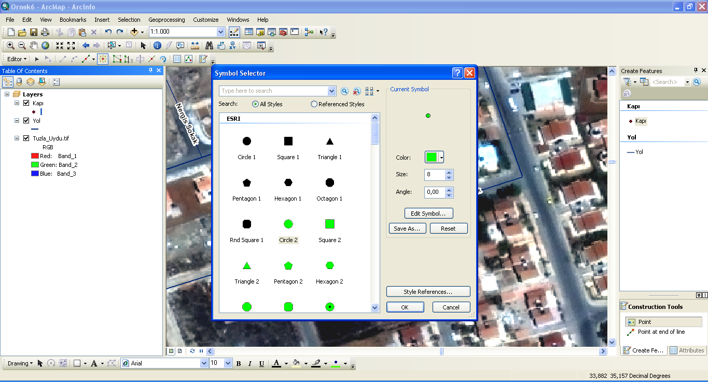The width and height of the screenshot is (708, 382).
Task: Click the Go To XY icon
Action: [232, 46]
